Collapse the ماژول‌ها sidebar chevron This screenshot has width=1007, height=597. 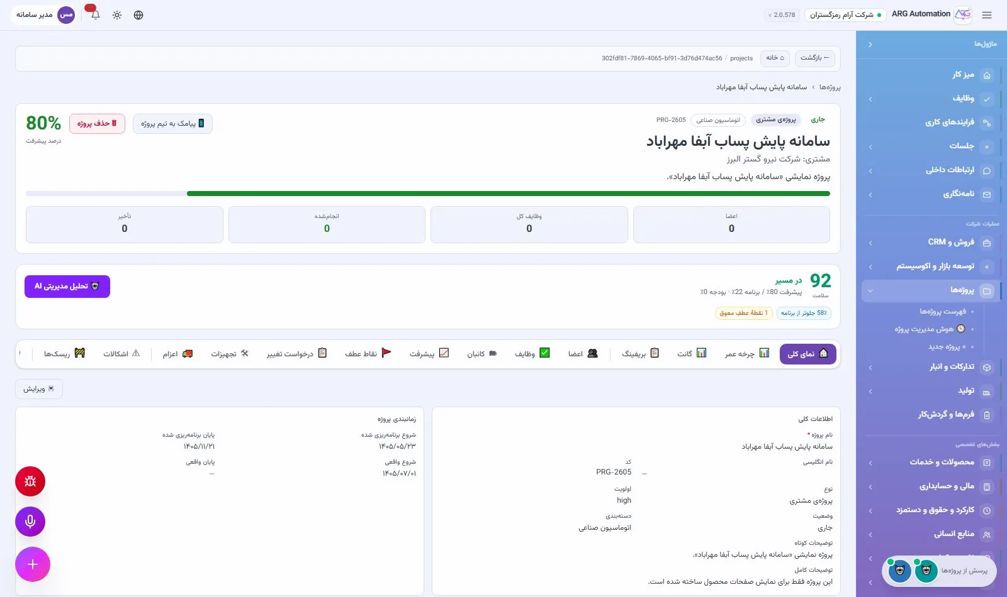(x=870, y=45)
